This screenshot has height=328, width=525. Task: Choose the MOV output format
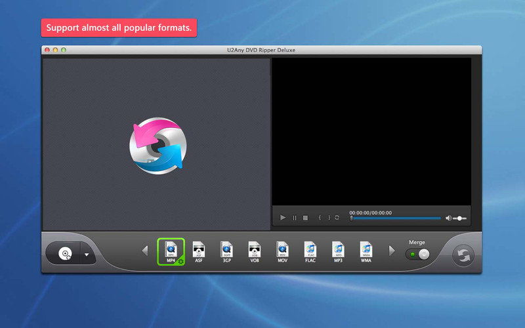click(x=282, y=252)
